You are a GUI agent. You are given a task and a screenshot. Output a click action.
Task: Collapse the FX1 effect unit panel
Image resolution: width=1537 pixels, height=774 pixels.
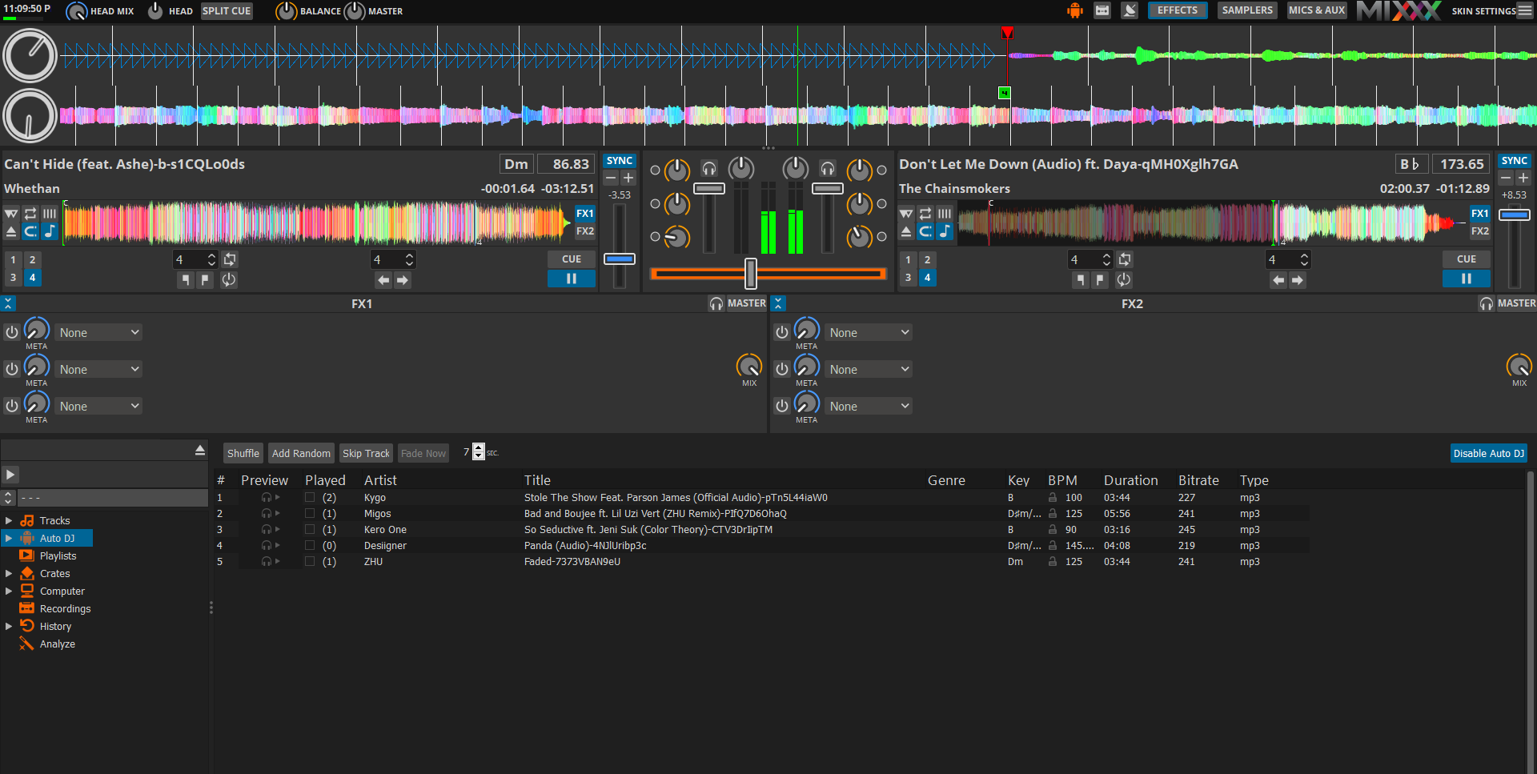8,303
